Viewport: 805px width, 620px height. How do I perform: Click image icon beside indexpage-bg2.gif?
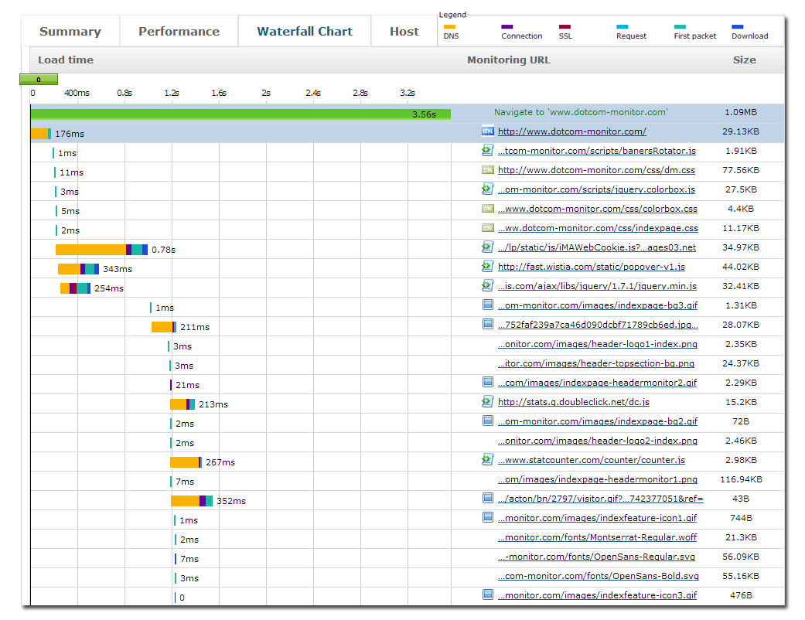488,421
